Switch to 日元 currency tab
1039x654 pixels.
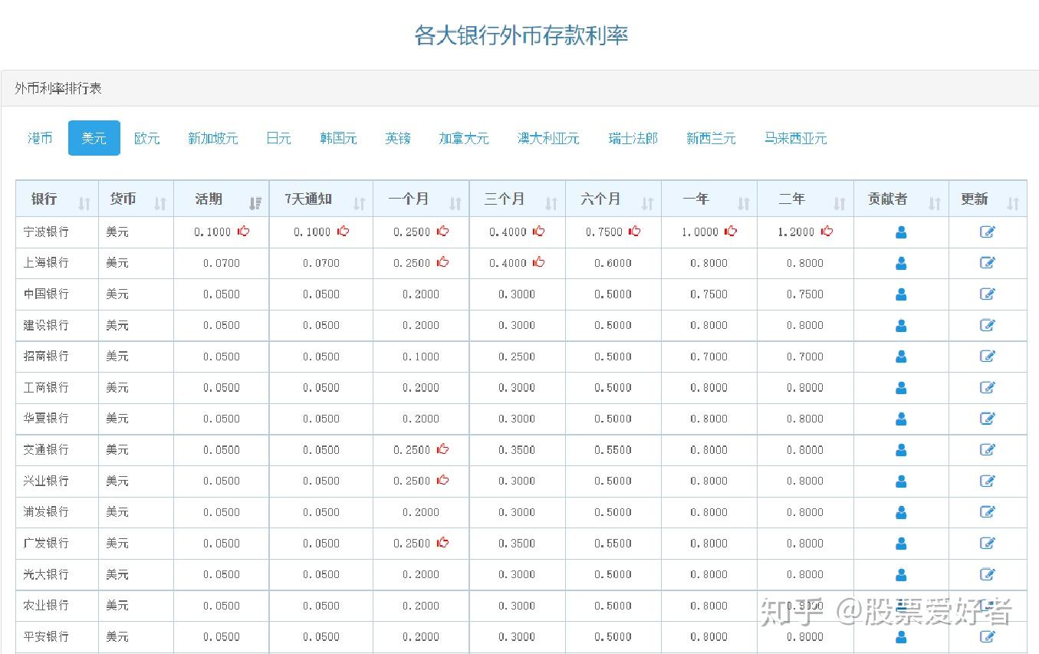tap(279, 138)
